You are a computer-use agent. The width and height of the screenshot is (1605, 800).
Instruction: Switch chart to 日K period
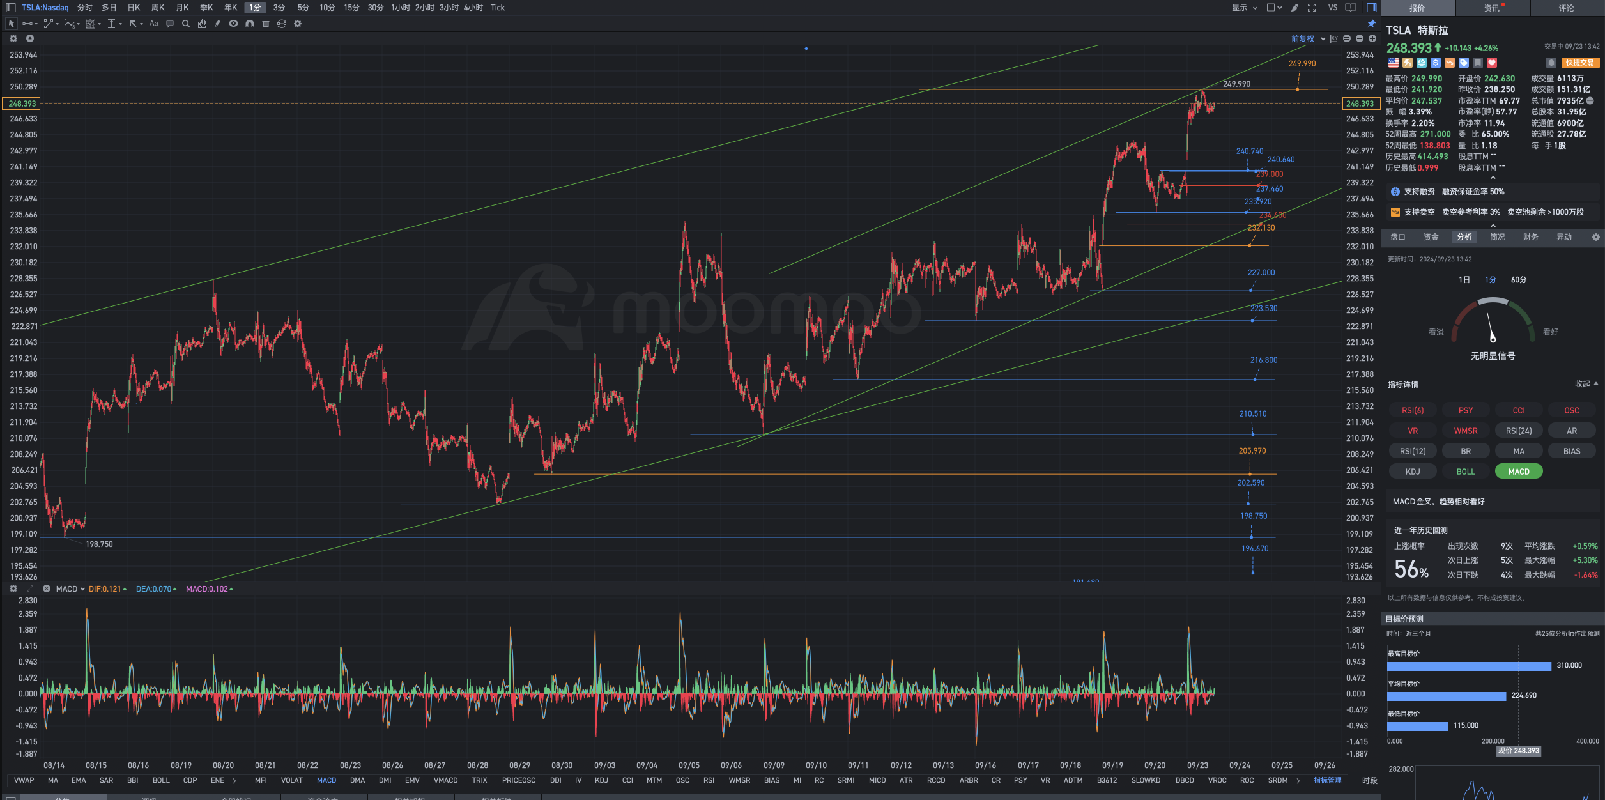pyautogui.click(x=134, y=8)
